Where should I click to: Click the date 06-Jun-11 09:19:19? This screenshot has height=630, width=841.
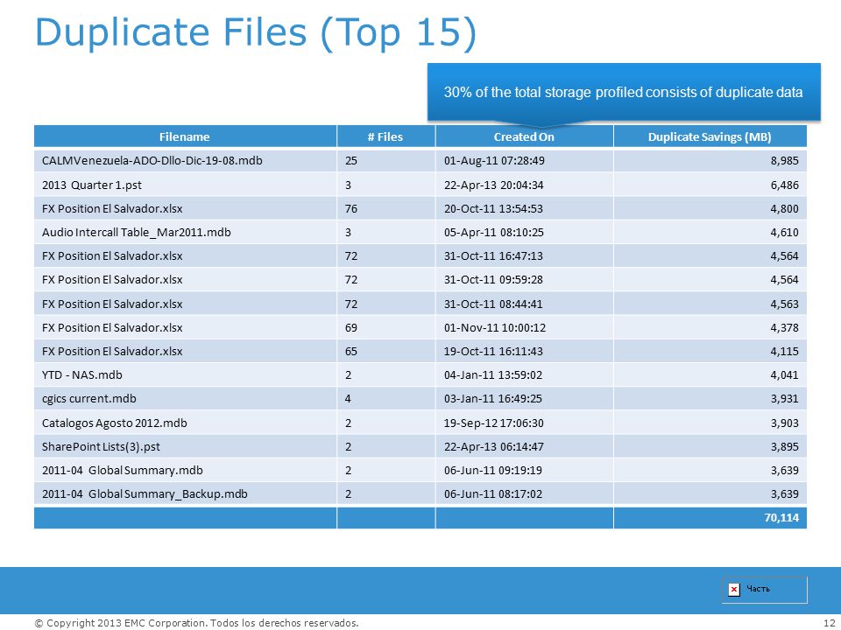pyautogui.click(x=493, y=471)
